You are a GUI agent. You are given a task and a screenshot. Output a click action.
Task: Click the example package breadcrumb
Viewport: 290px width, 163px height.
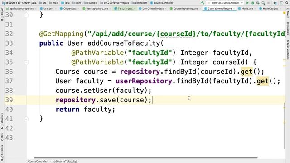point(91,3)
